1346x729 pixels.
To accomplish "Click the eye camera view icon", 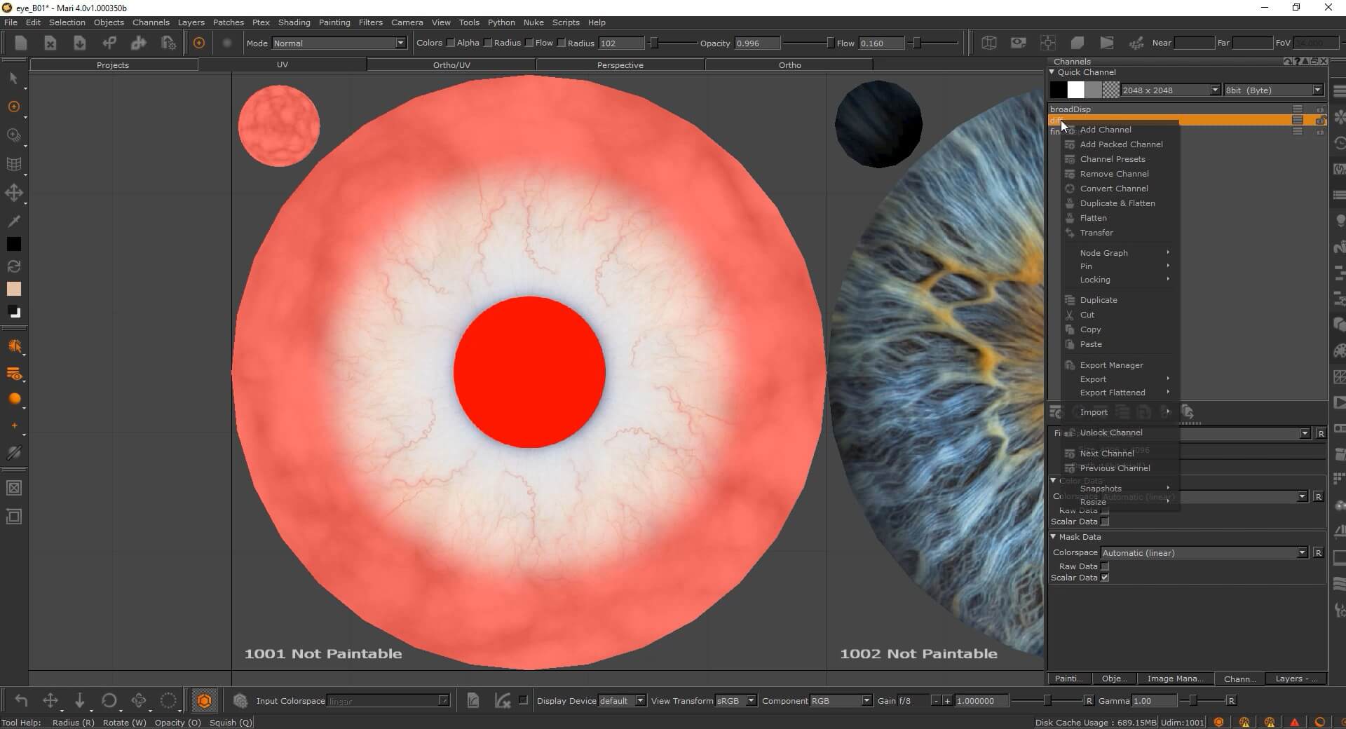I will [1019, 43].
